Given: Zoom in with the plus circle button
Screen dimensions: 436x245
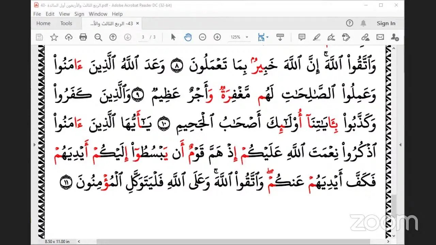Looking at the screenshot, I should [x=217, y=37].
